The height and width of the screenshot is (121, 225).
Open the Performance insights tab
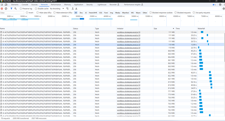coord(133,5)
